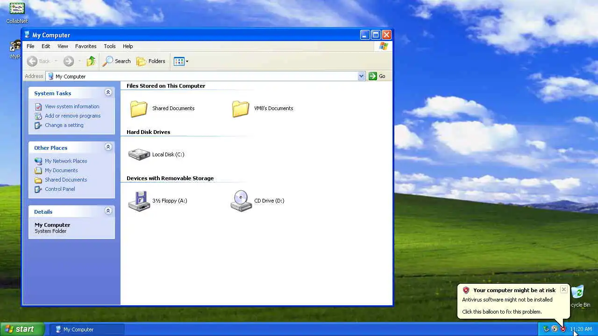Open Control Panel link
The height and width of the screenshot is (336, 598).
coord(60,189)
